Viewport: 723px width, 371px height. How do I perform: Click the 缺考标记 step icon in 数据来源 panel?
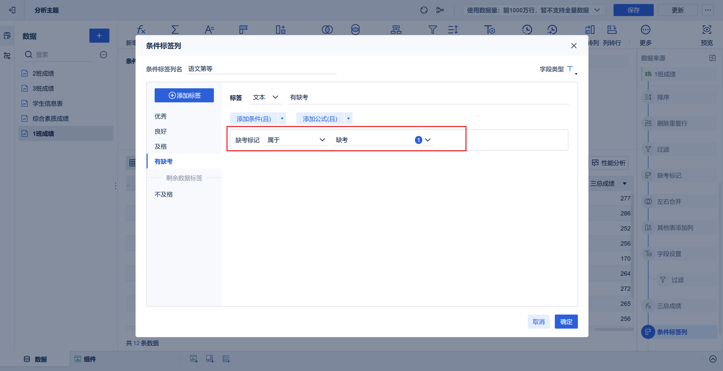click(x=649, y=175)
